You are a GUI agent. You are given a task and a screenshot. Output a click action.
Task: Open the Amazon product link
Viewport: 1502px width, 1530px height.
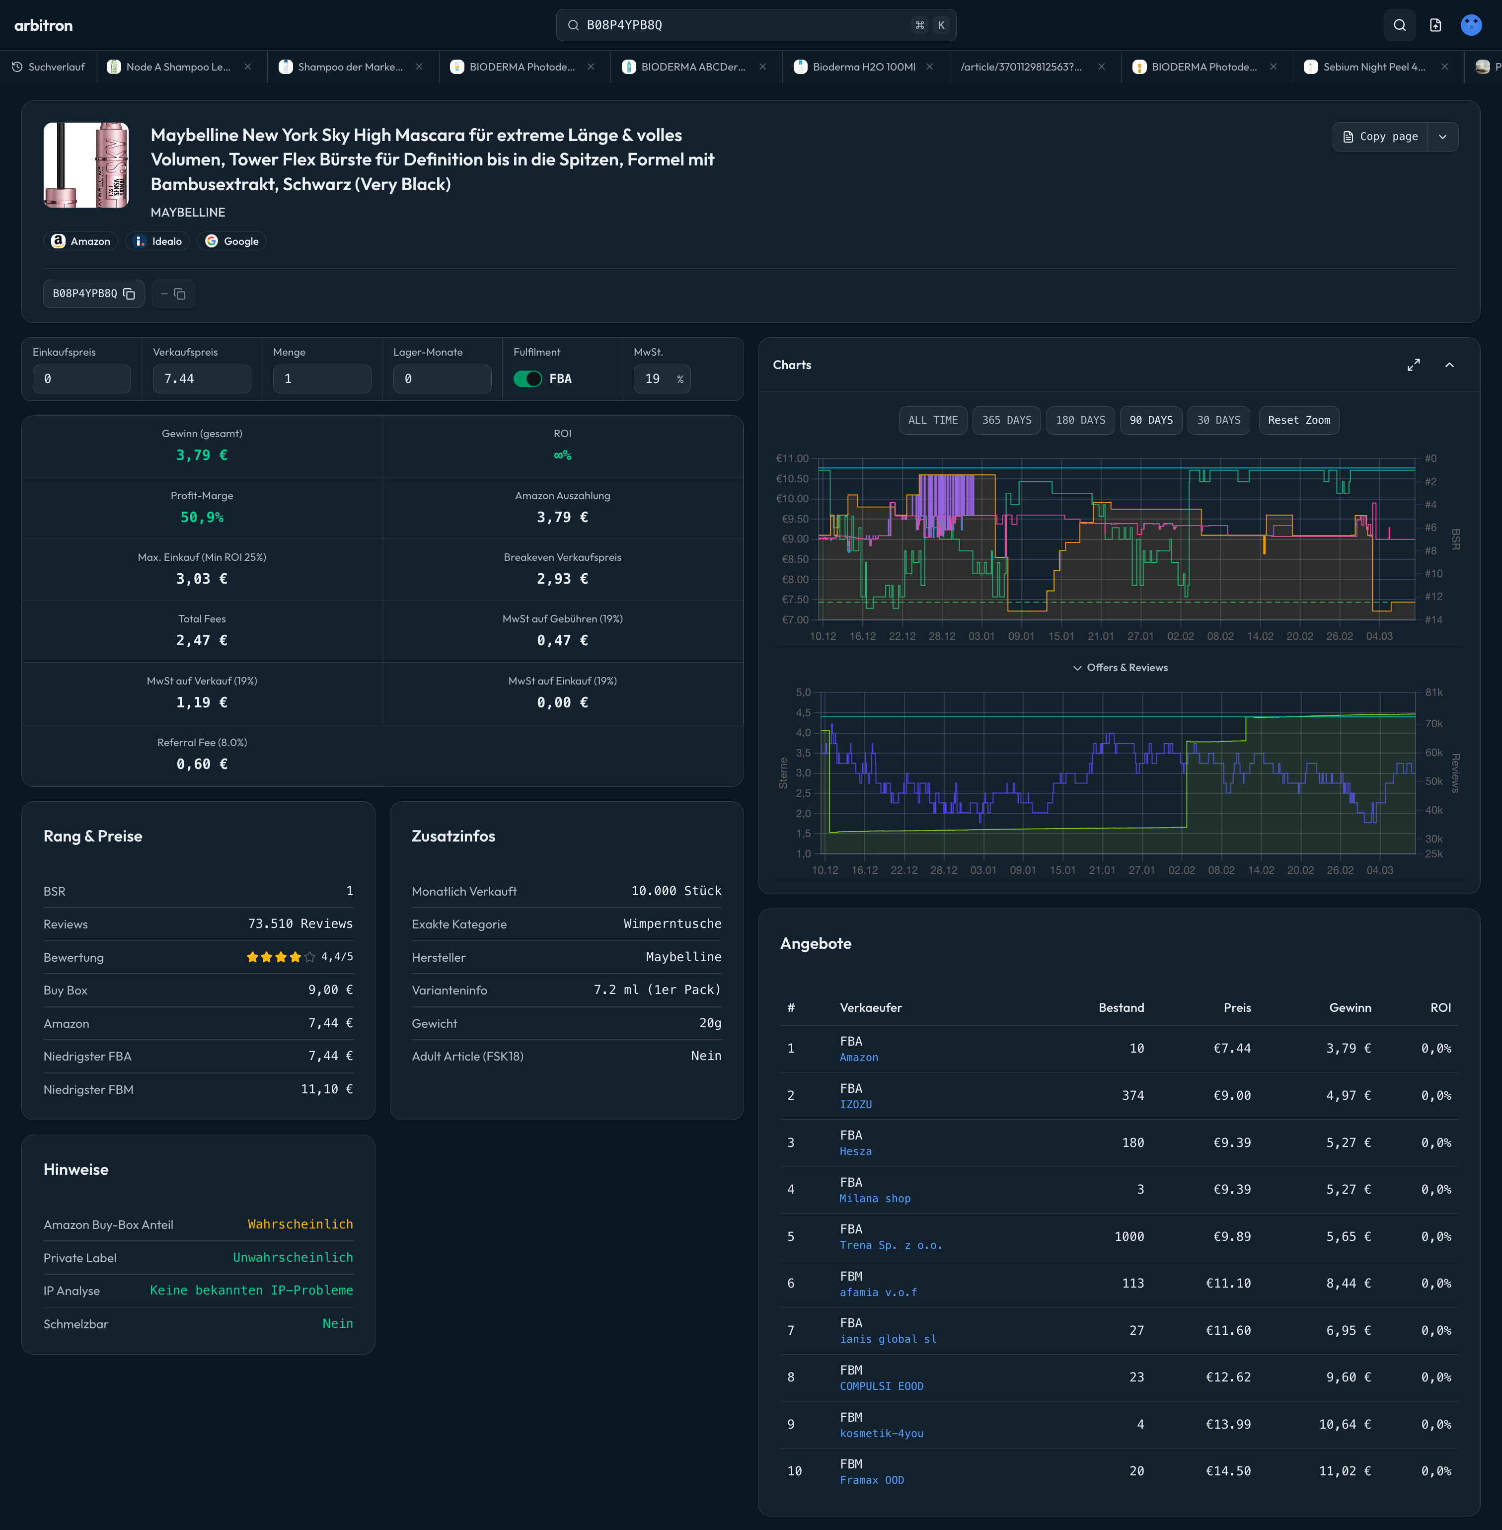coord(80,241)
